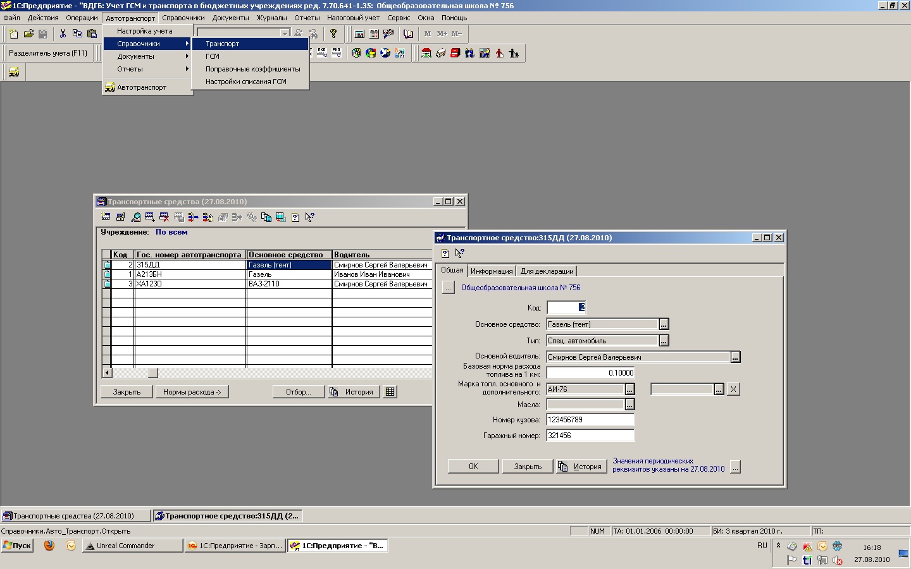
Task: Click История button in vehicle form
Action: 581,467
